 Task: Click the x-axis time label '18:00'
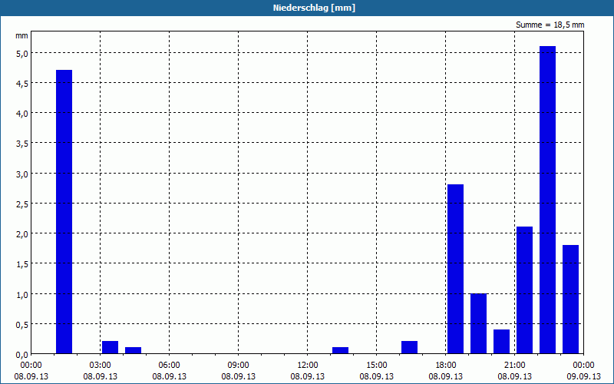click(446, 366)
